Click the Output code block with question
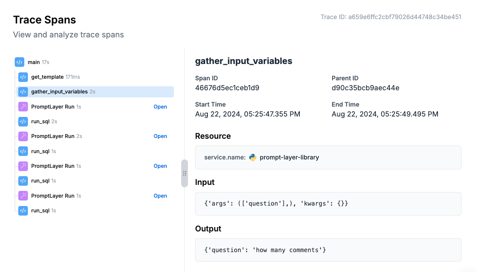Image resolution: width=477 pixels, height=272 pixels. (x=328, y=250)
